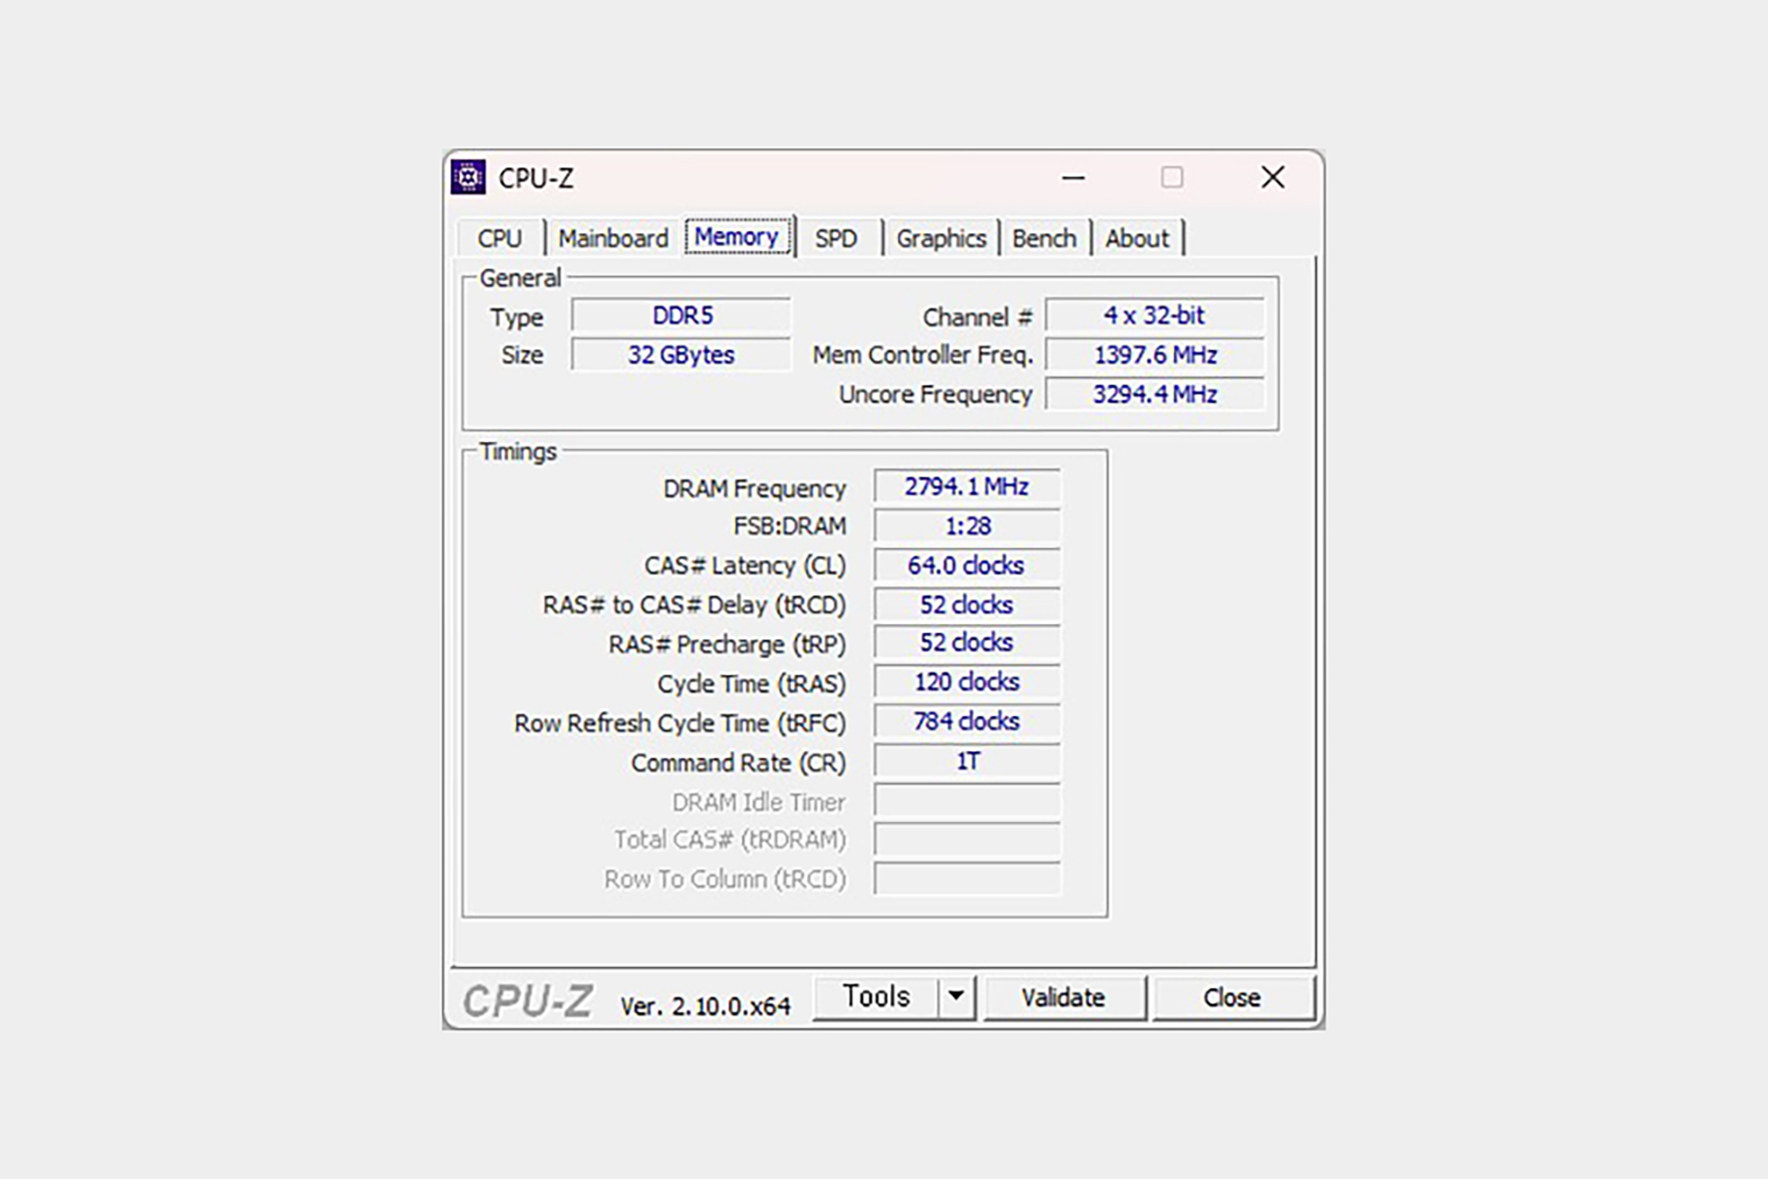Minimize the CPU-Z window

point(1073,178)
